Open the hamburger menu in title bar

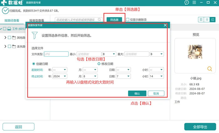194,2
